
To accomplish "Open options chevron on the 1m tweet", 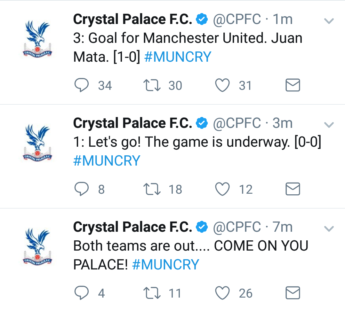I will pos(329,21).
